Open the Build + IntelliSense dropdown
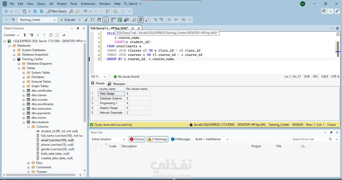Viewport: 342px width, 180px height. point(212,139)
